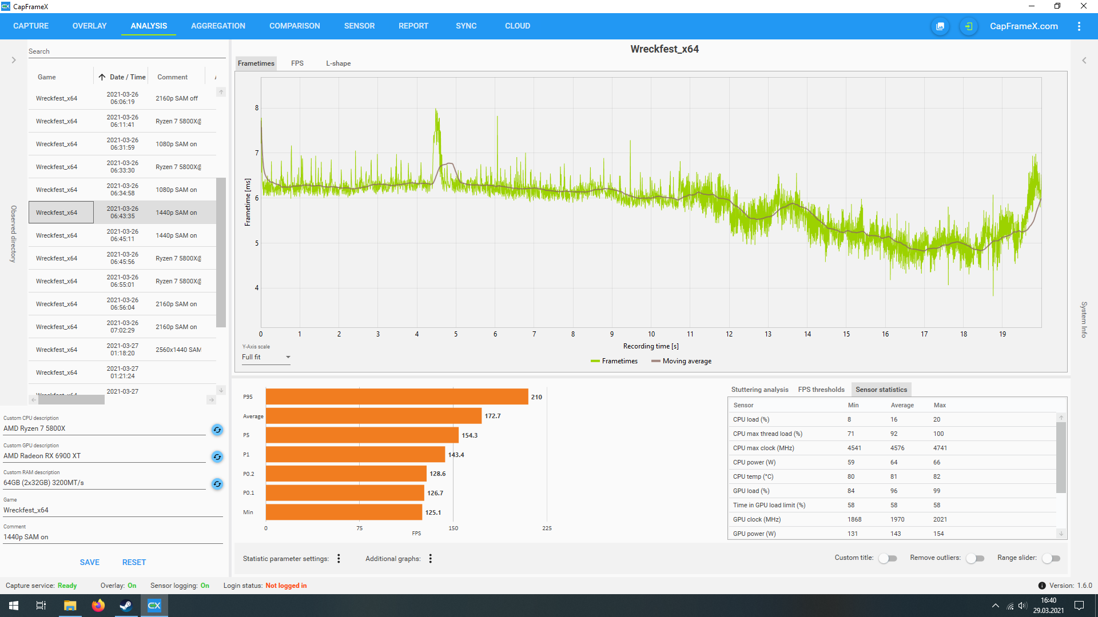The width and height of the screenshot is (1098, 617).
Task: Open the three-dot menu in the top bar
Action: pos(1079,26)
